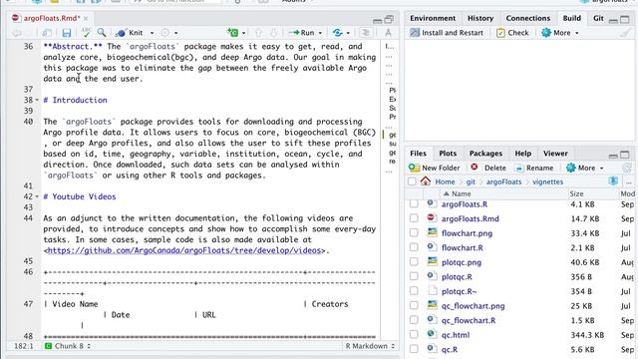Tick checkbox for qc_flowchart.png
This screenshot has height=359, width=638.
click(x=414, y=306)
